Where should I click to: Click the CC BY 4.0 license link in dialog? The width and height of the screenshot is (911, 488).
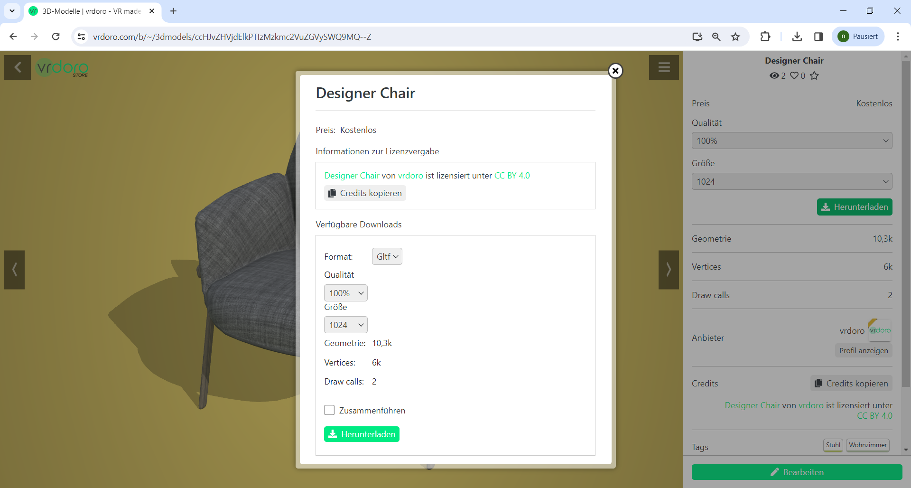coord(512,176)
